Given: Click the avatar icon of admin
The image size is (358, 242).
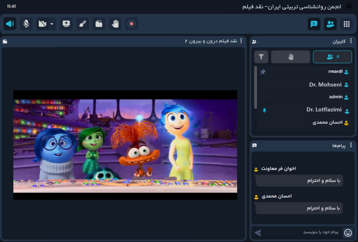Looking at the screenshot, I should click(x=346, y=97).
